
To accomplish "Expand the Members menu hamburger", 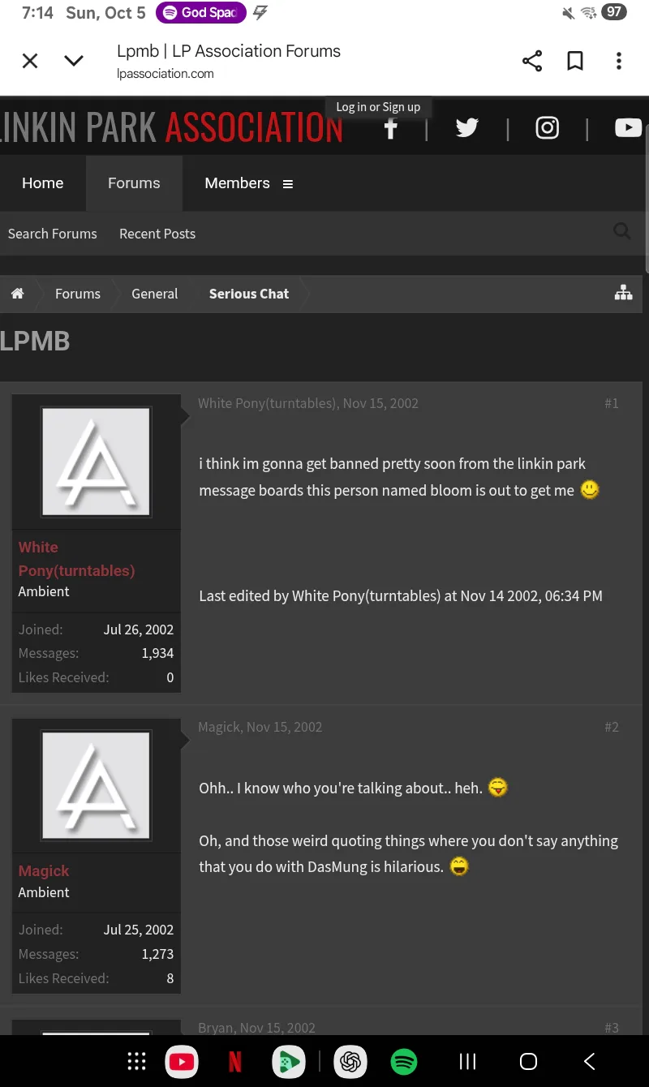I will (x=287, y=184).
